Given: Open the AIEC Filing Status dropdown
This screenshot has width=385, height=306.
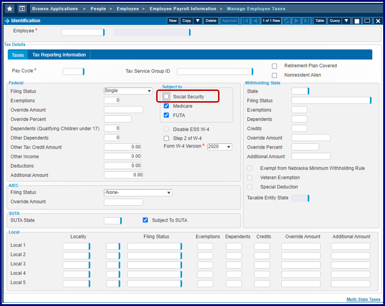Looking at the screenshot, I should (x=138, y=193).
